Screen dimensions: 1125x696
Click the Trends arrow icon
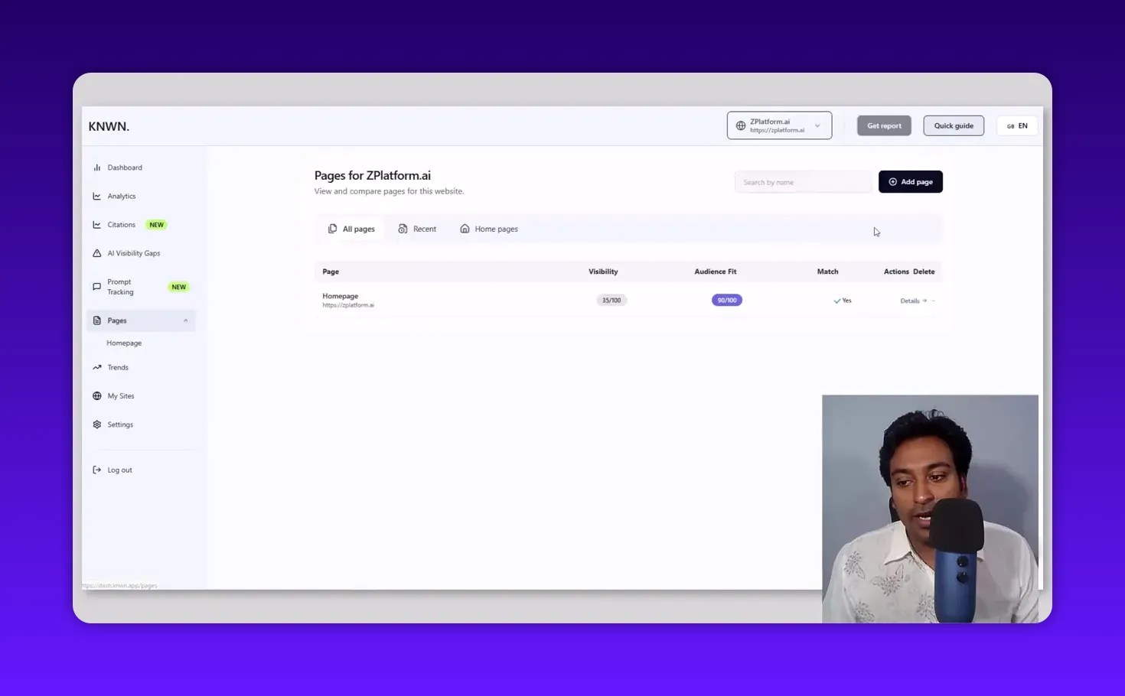(x=97, y=367)
